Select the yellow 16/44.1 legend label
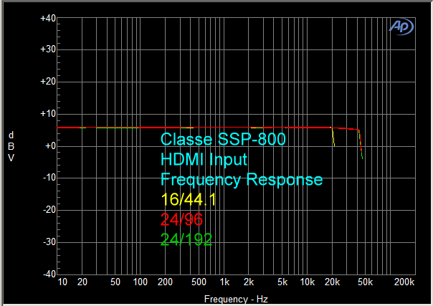The height and width of the screenshot is (306, 433). point(189,200)
